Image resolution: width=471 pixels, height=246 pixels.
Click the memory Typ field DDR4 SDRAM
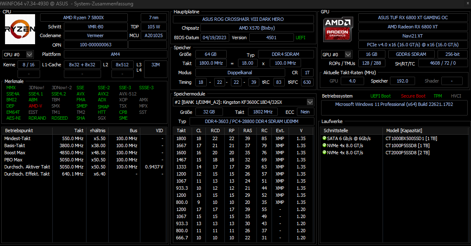pos(286,54)
